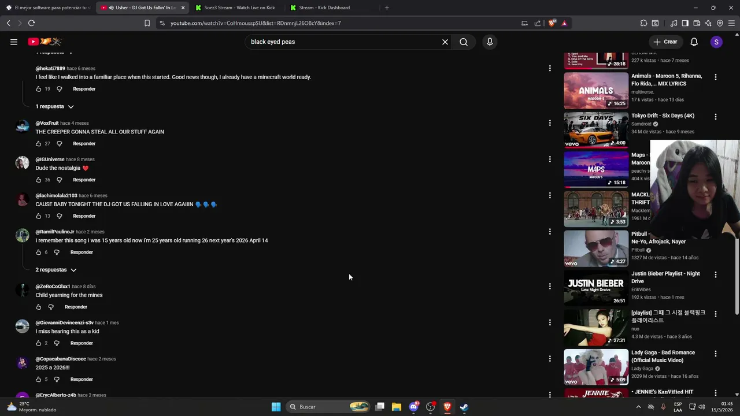Open the @GiovanniDevincenzi-s3v channel link
This screenshot has height=416, width=740.
point(64,322)
